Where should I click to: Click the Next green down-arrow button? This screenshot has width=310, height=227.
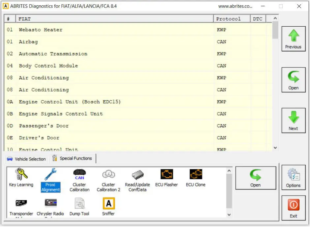tap(294, 120)
